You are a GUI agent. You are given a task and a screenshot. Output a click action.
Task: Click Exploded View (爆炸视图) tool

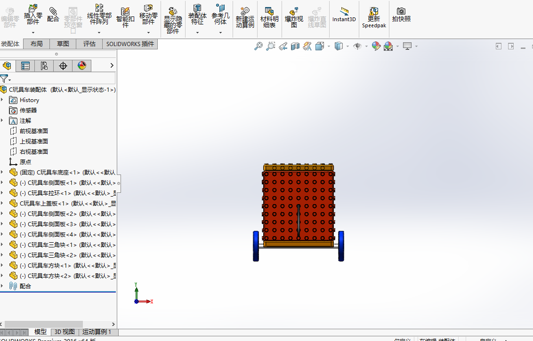[x=294, y=18]
